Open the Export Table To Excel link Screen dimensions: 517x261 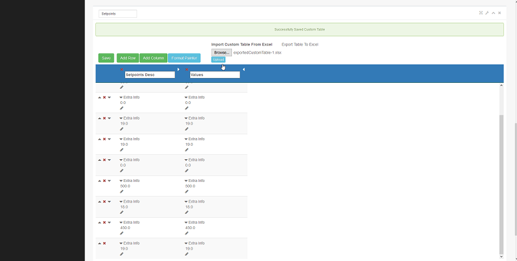[x=300, y=44]
